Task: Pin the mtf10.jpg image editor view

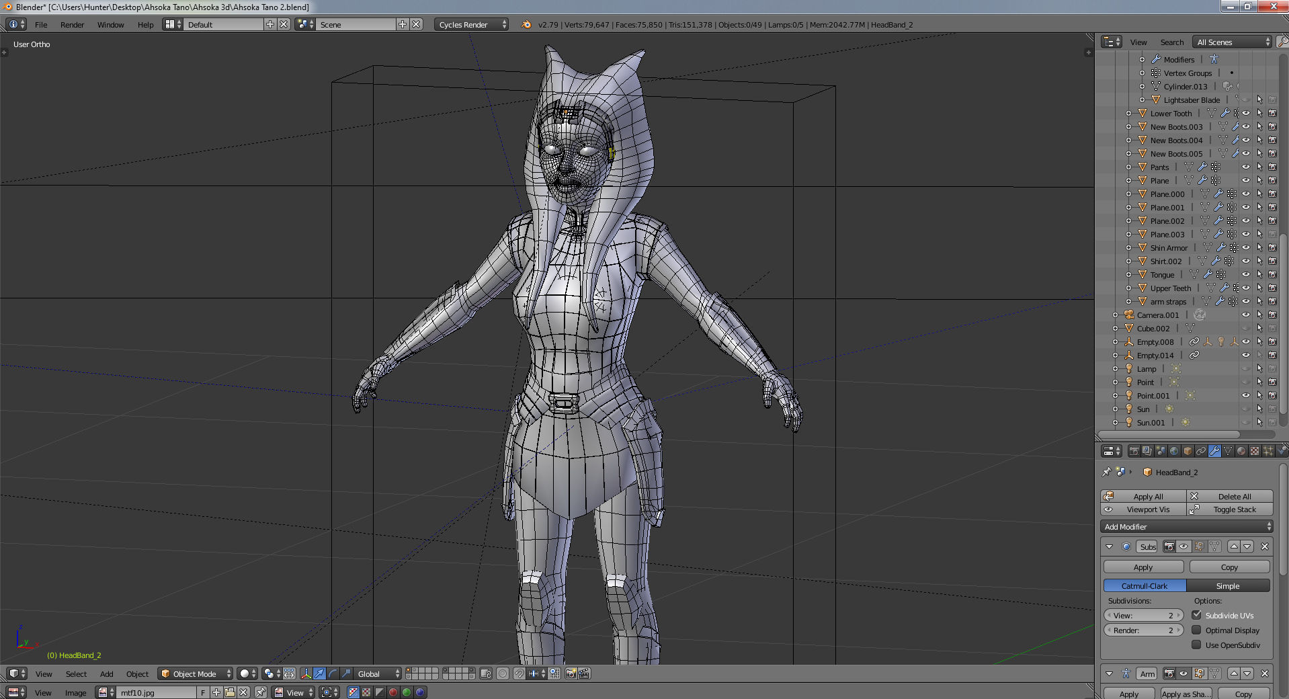Action: click(261, 692)
